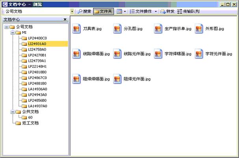This screenshot has height=158, width=239.
Task: Select folder LP24818B0
Action: (x=37, y=72)
